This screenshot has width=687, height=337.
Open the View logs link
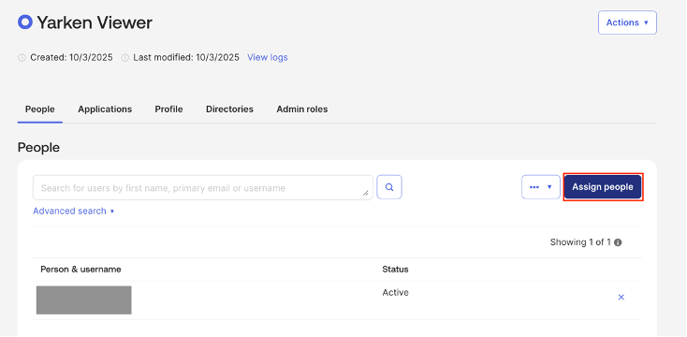pos(268,57)
